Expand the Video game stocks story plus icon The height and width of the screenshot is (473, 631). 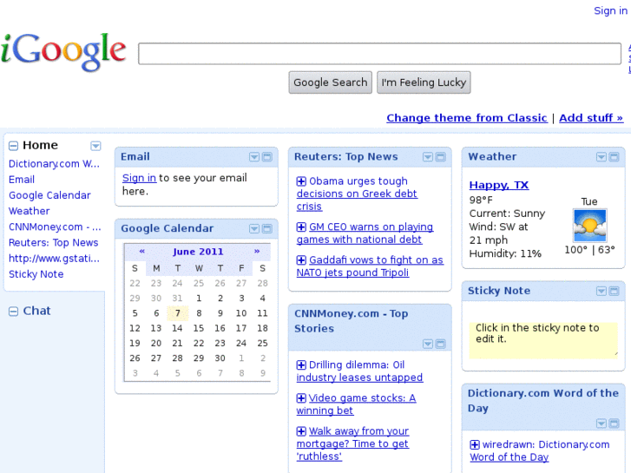click(x=301, y=398)
